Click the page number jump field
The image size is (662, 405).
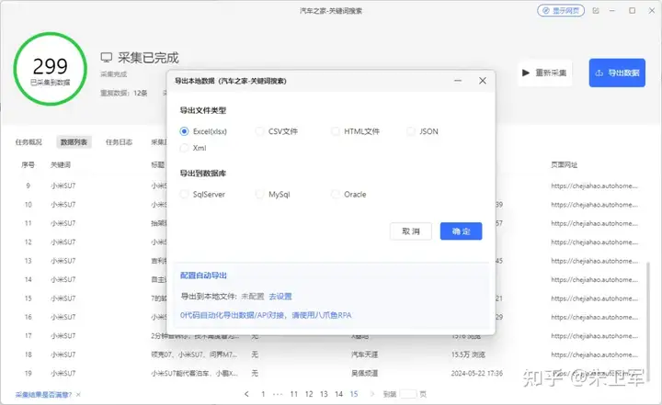408,394
